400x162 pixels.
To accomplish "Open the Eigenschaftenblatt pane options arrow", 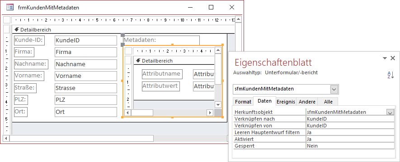I will (x=385, y=58).
